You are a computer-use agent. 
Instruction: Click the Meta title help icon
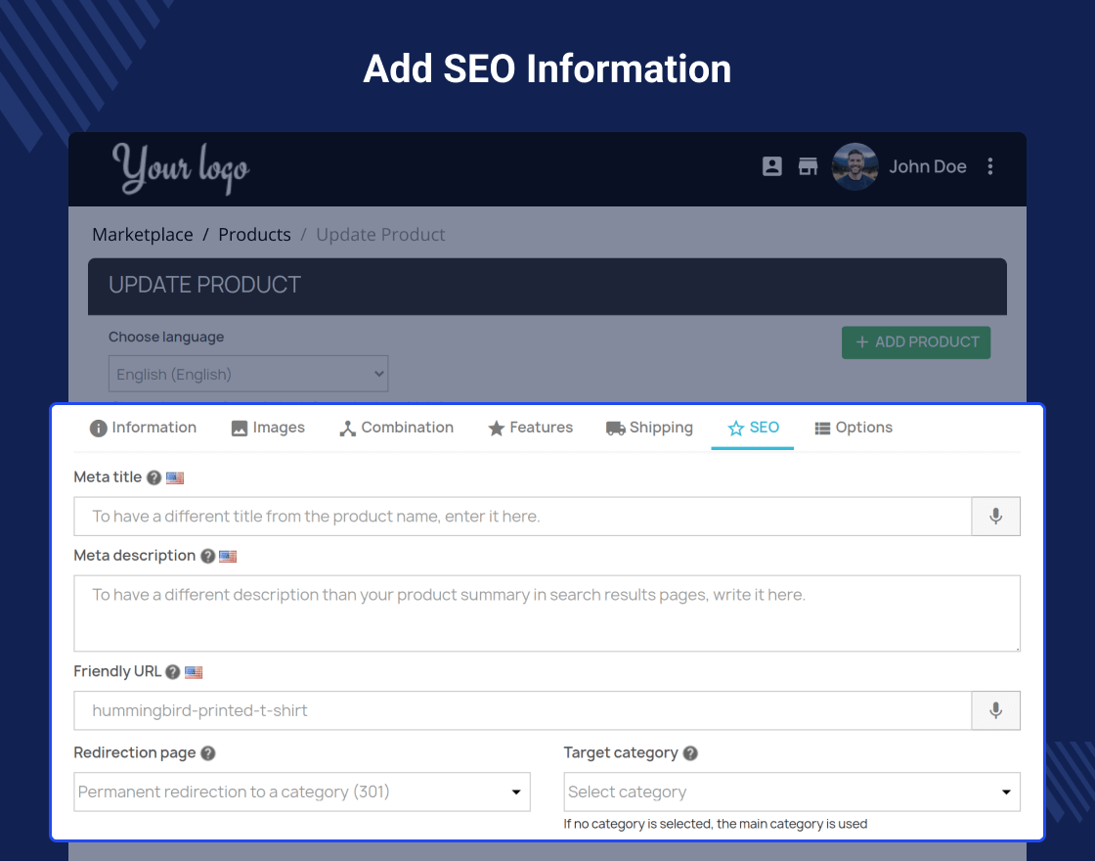point(154,478)
